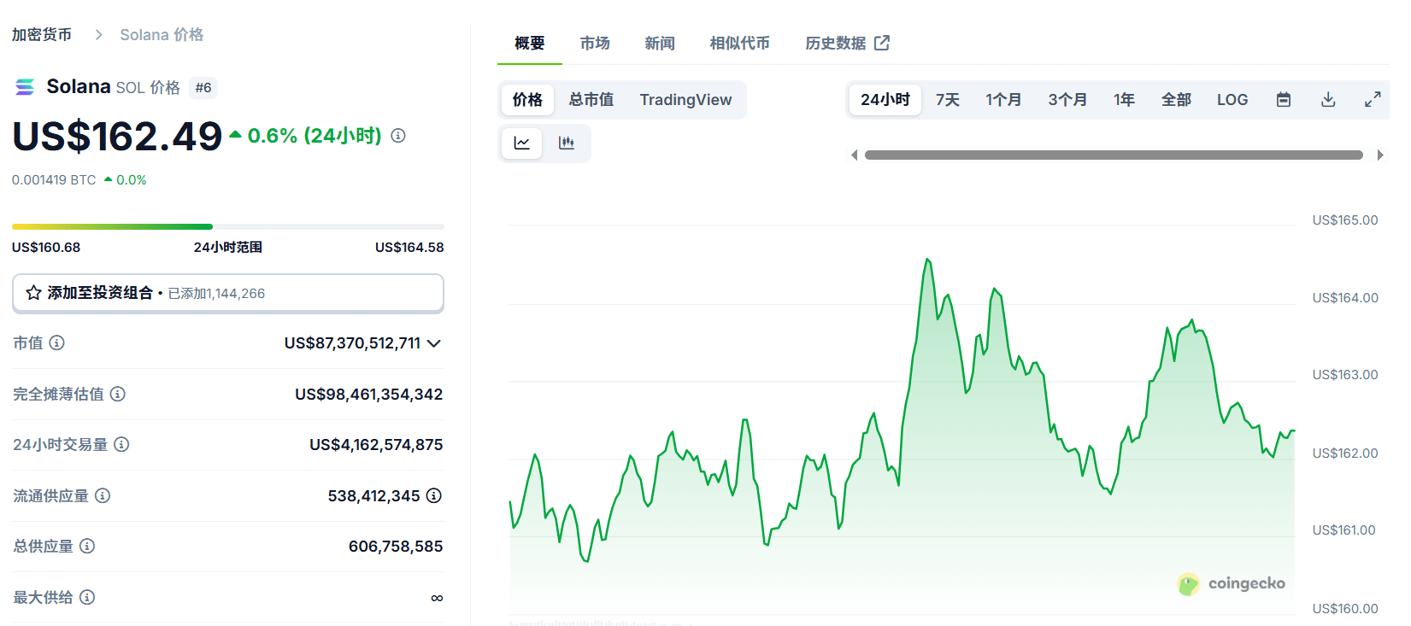Click 0.001419 BTC value
This screenshot has height=626, width=1411.
(x=54, y=180)
